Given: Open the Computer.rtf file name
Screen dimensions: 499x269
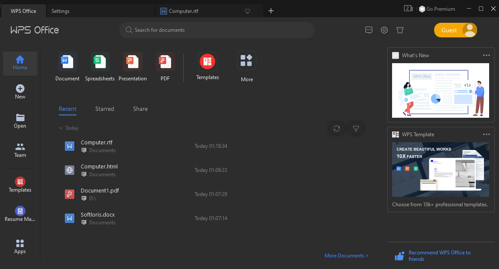Looking at the screenshot, I should [97, 142].
